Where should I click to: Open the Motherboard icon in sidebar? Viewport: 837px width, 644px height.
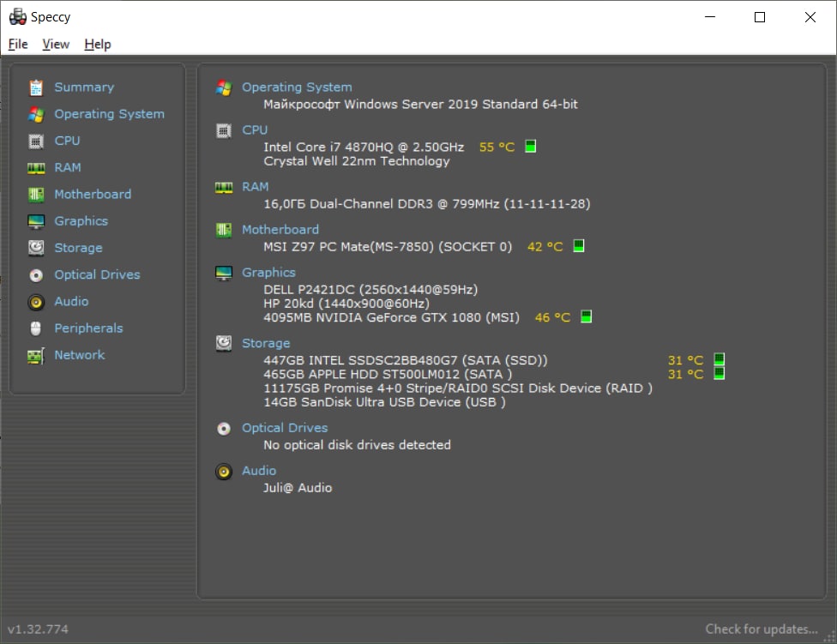[x=36, y=195]
